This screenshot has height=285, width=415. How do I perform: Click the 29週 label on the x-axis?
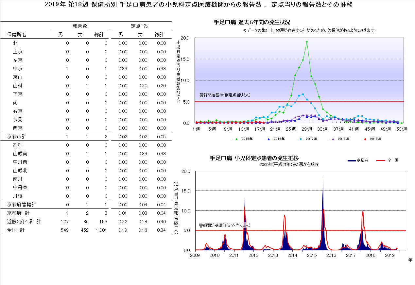(307, 129)
